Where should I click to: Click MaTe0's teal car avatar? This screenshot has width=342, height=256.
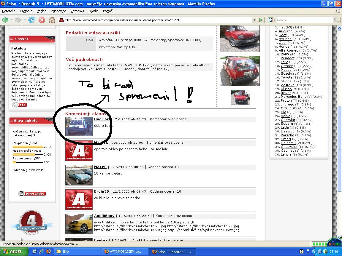tap(79, 175)
